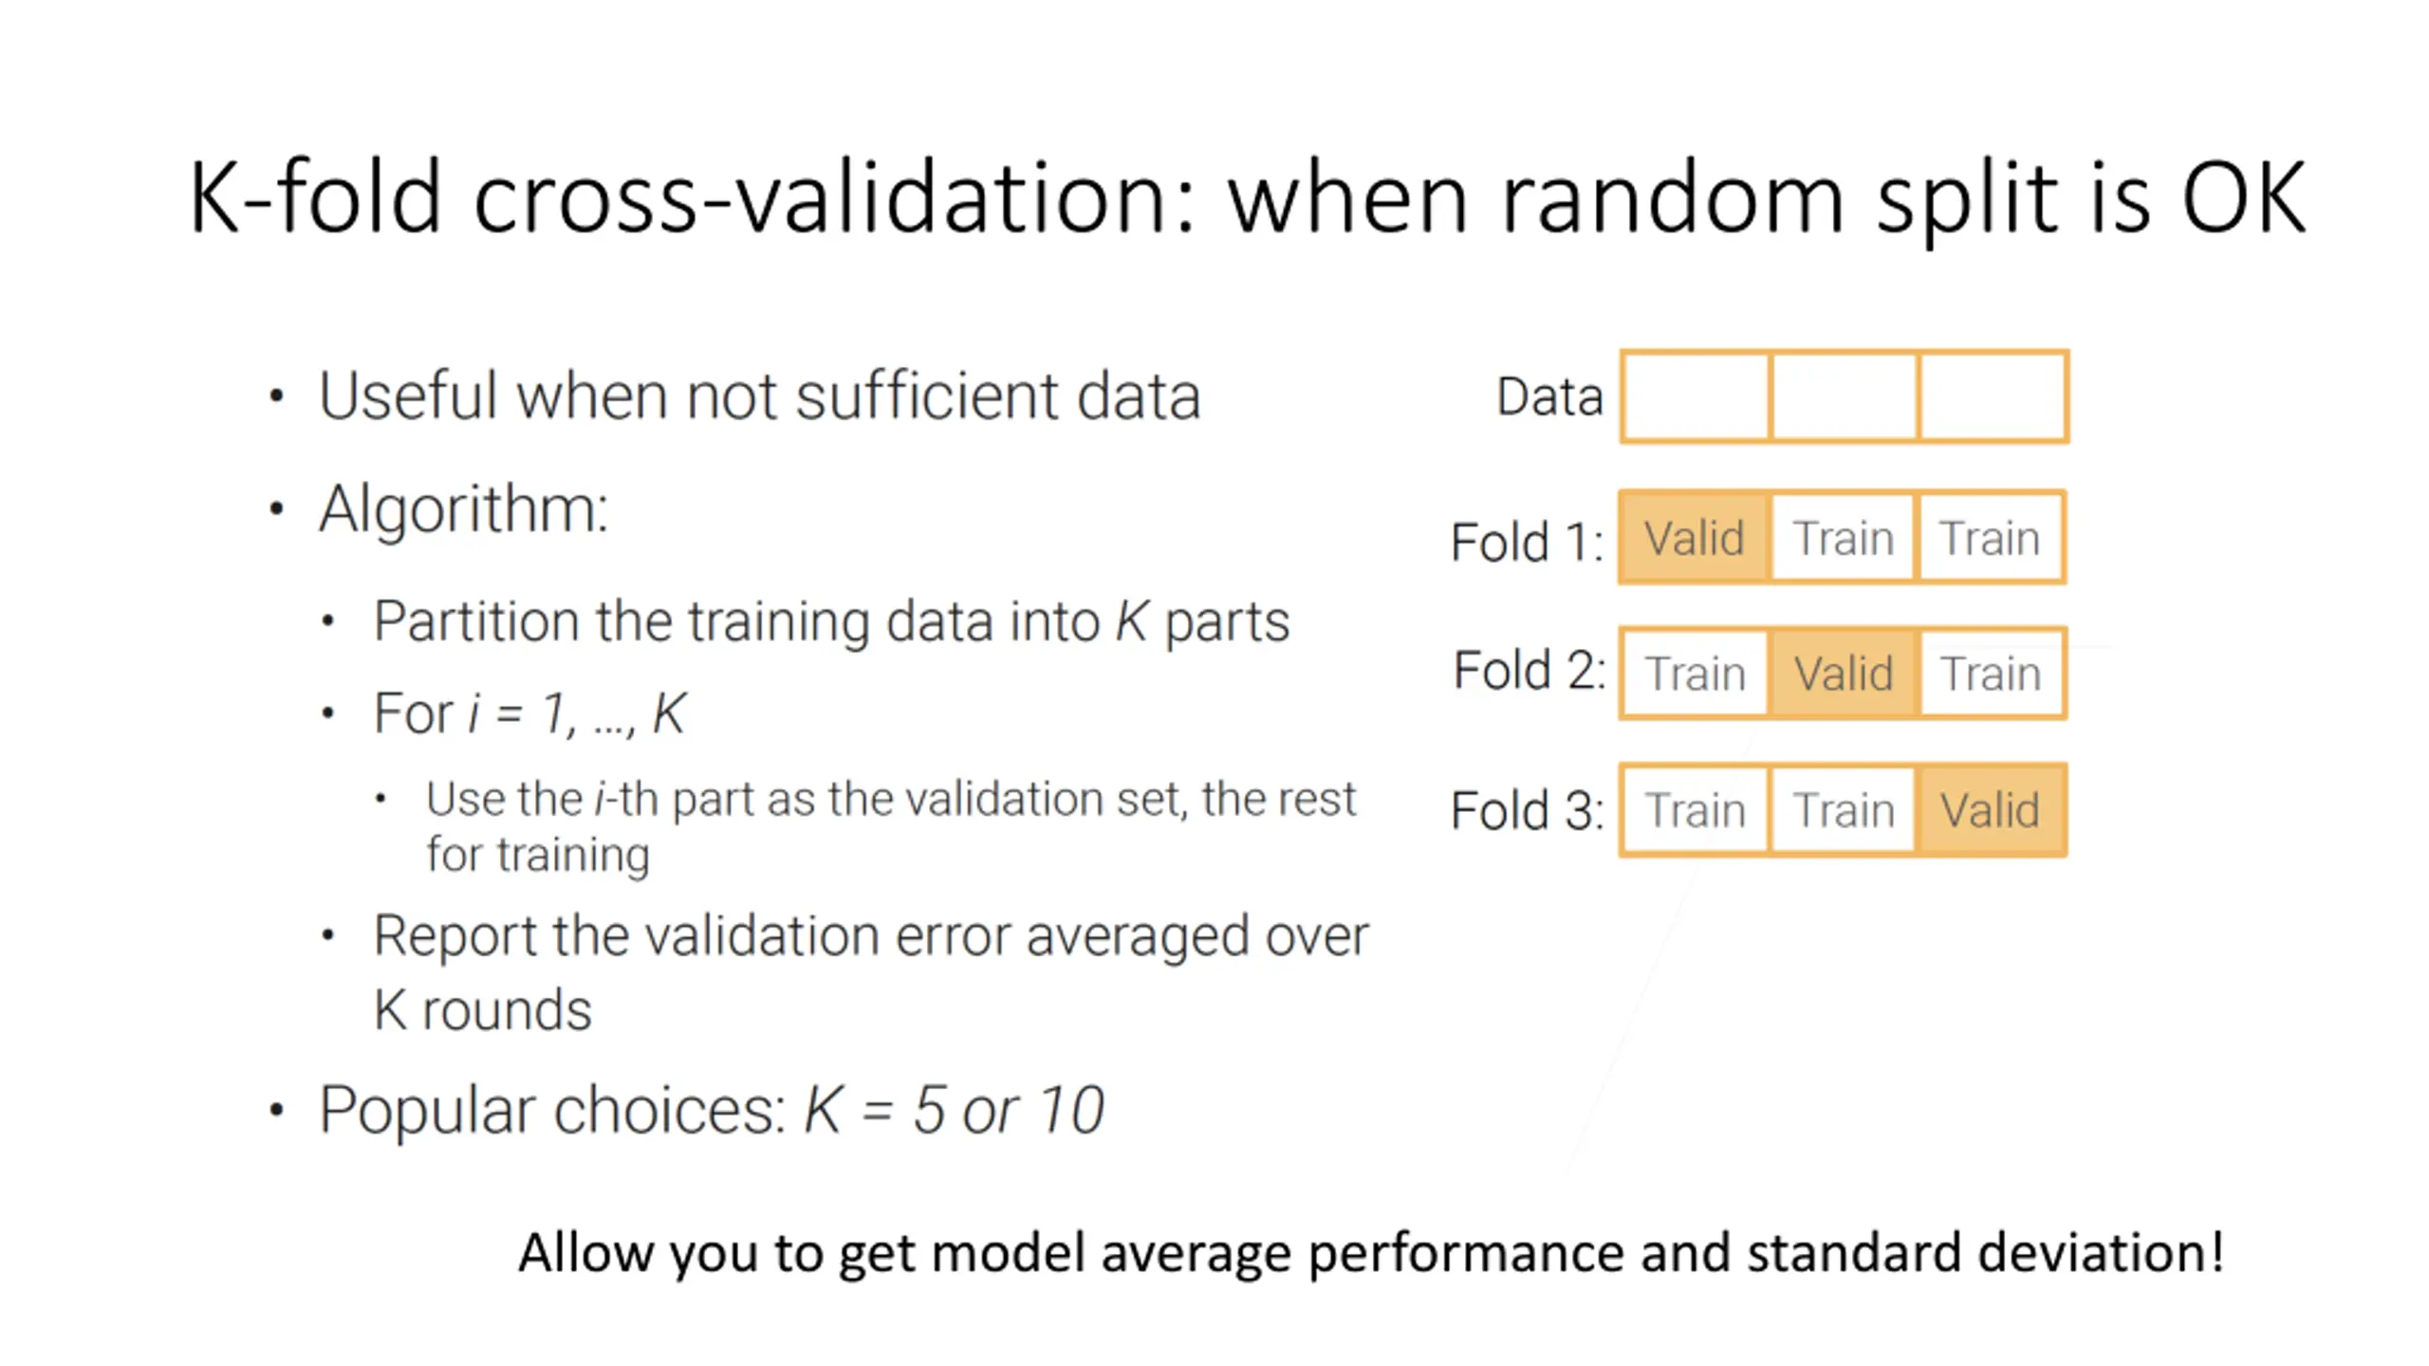Click 'Report the validation error averaged' bullet
2429x1366 pixels.
870,971
